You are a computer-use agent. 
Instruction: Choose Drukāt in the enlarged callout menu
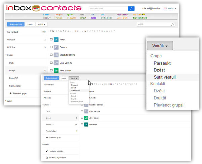coord(160,98)
